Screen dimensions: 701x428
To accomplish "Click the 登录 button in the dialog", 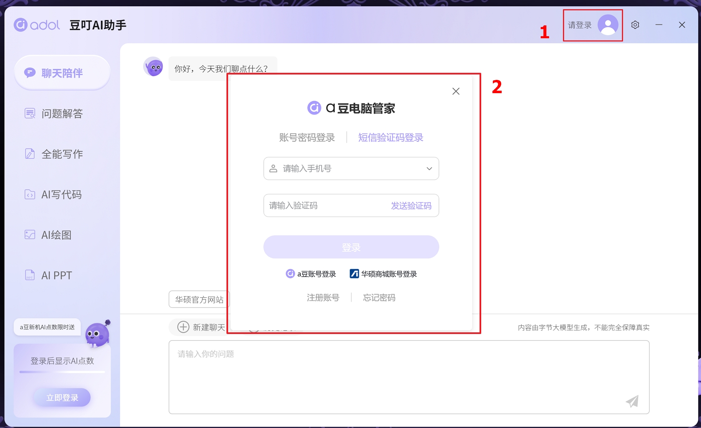I will click(x=351, y=247).
